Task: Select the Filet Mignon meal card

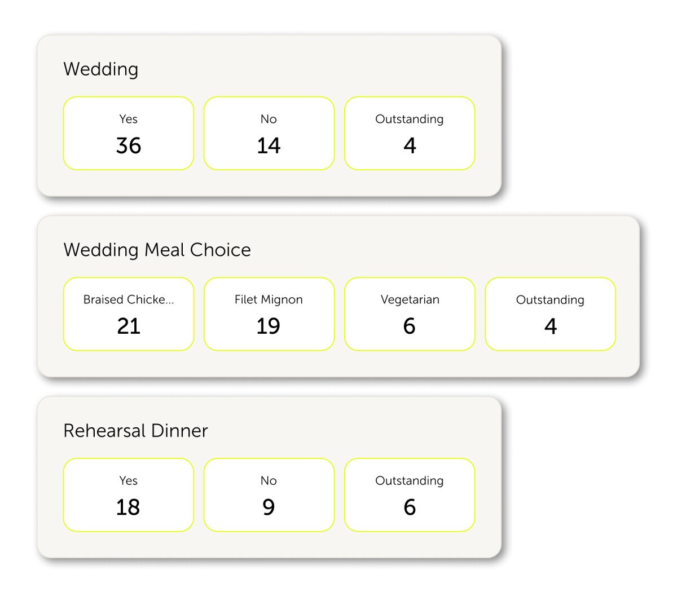Action: [269, 314]
